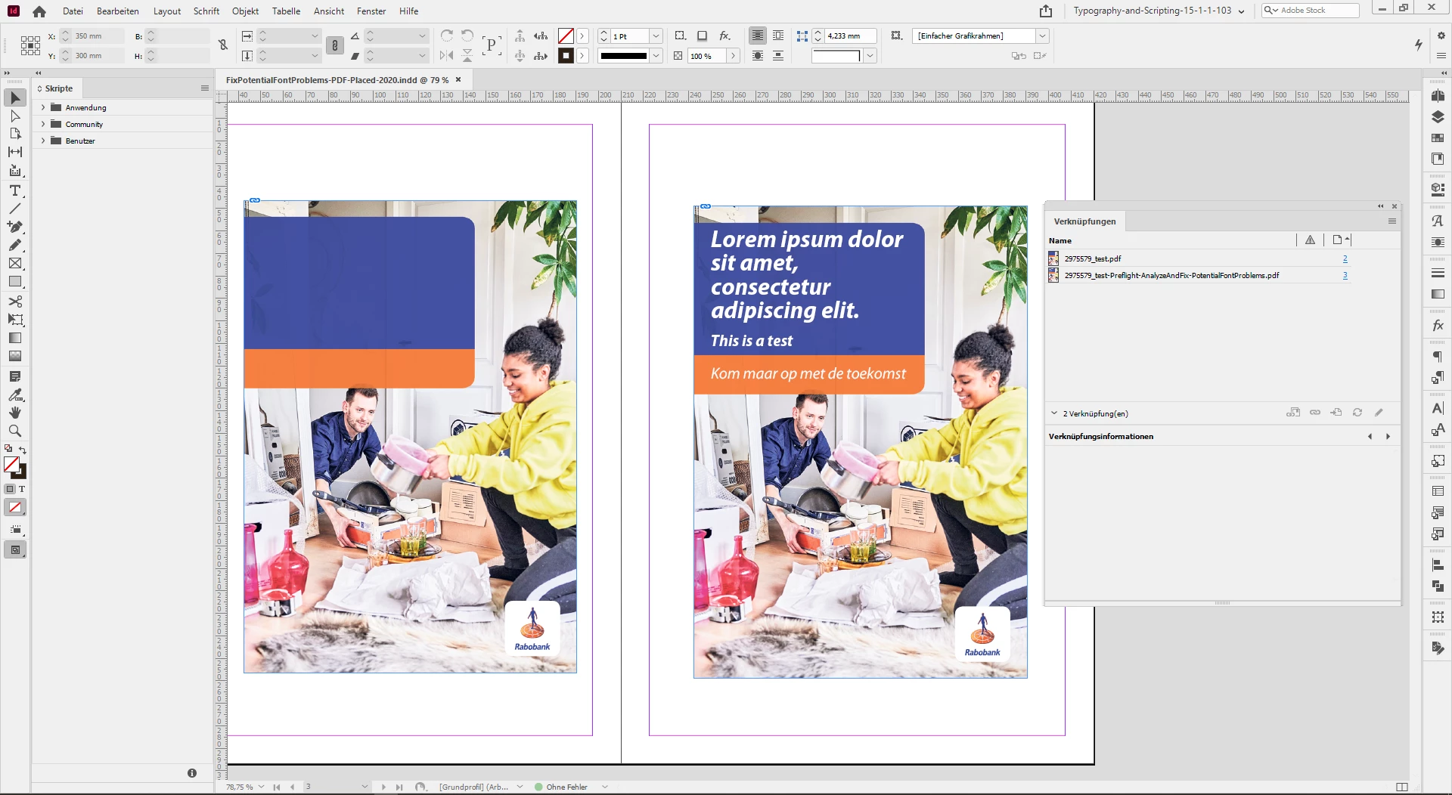Select the Preflight-AnalyzeAndFix PDF link entry
Viewport: 1452px width, 795px height.
tap(1171, 275)
